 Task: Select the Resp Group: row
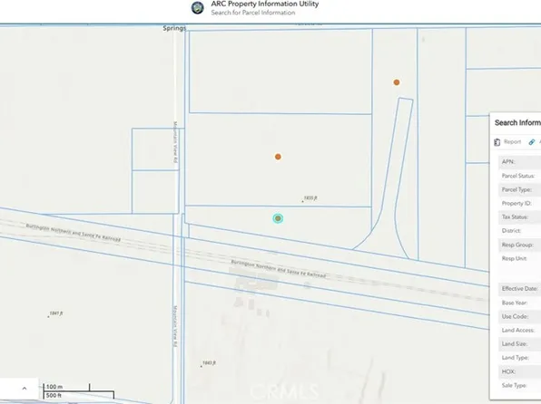point(519,245)
